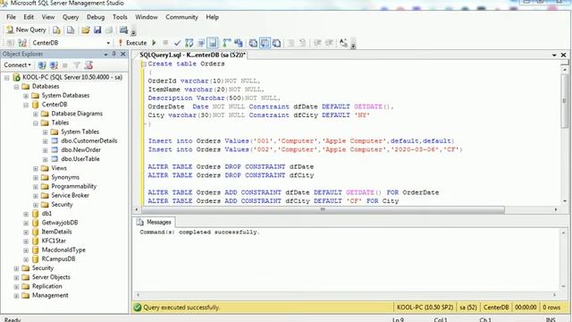
Task: Parse the query with the checkmark icon
Action: [177, 43]
